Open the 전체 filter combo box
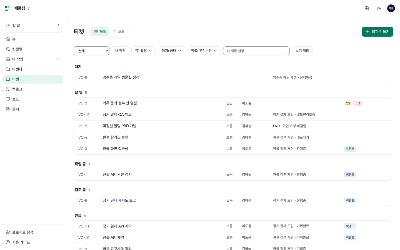400x250 pixels. coord(91,51)
